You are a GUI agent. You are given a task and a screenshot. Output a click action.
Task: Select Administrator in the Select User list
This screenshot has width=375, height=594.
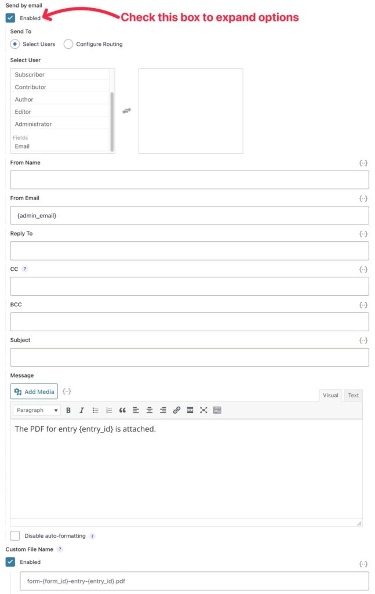click(x=35, y=124)
